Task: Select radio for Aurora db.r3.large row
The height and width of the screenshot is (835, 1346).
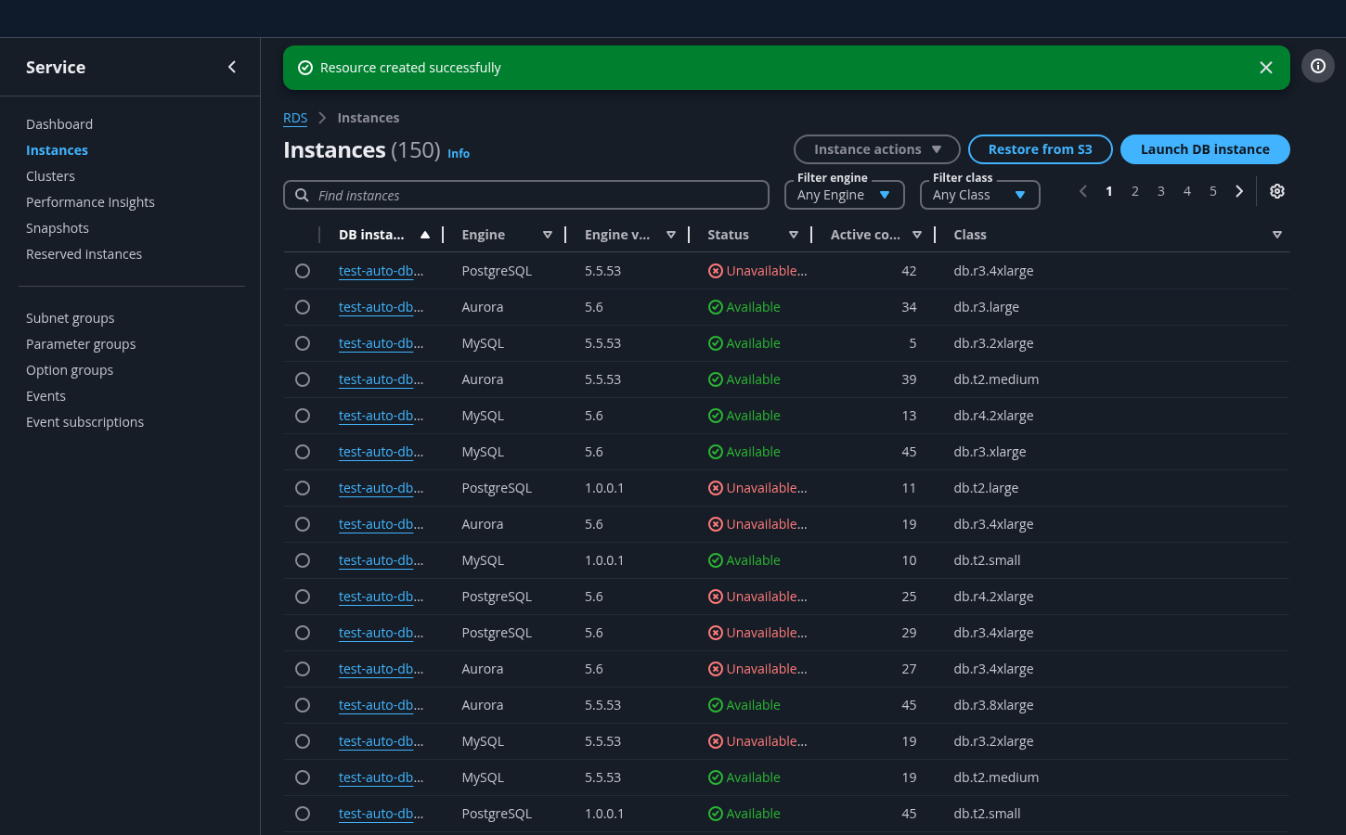Action: (x=303, y=307)
